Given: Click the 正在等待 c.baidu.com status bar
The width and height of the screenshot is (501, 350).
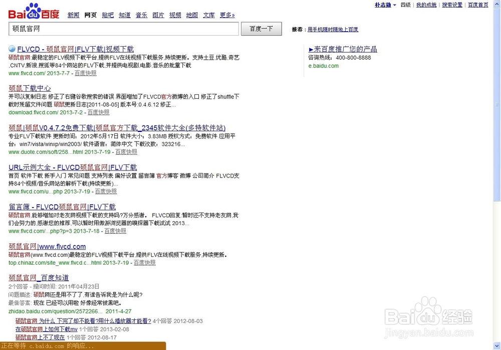Looking at the screenshot, I should tap(83, 346).
